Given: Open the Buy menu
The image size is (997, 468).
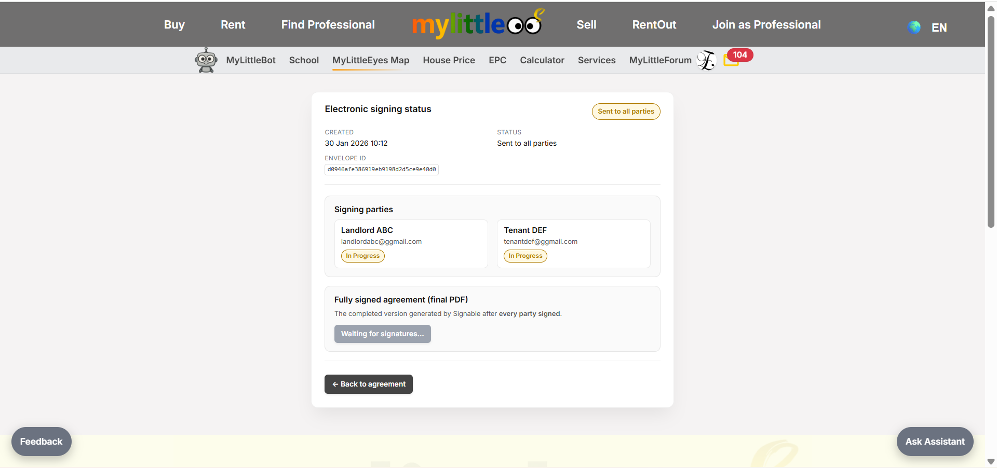Looking at the screenshot, I should point(174,24).
